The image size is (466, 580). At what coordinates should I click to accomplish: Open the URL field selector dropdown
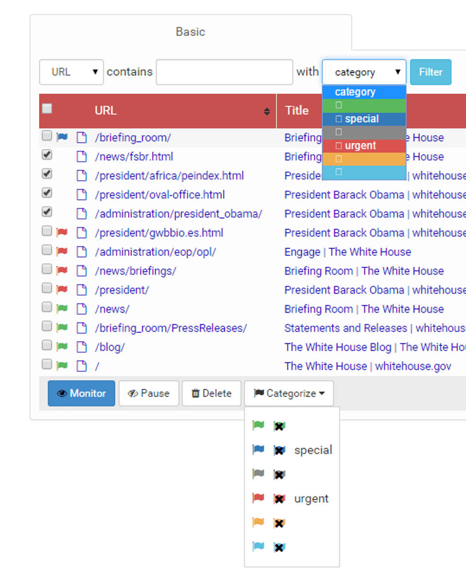[x=71, y=72]
